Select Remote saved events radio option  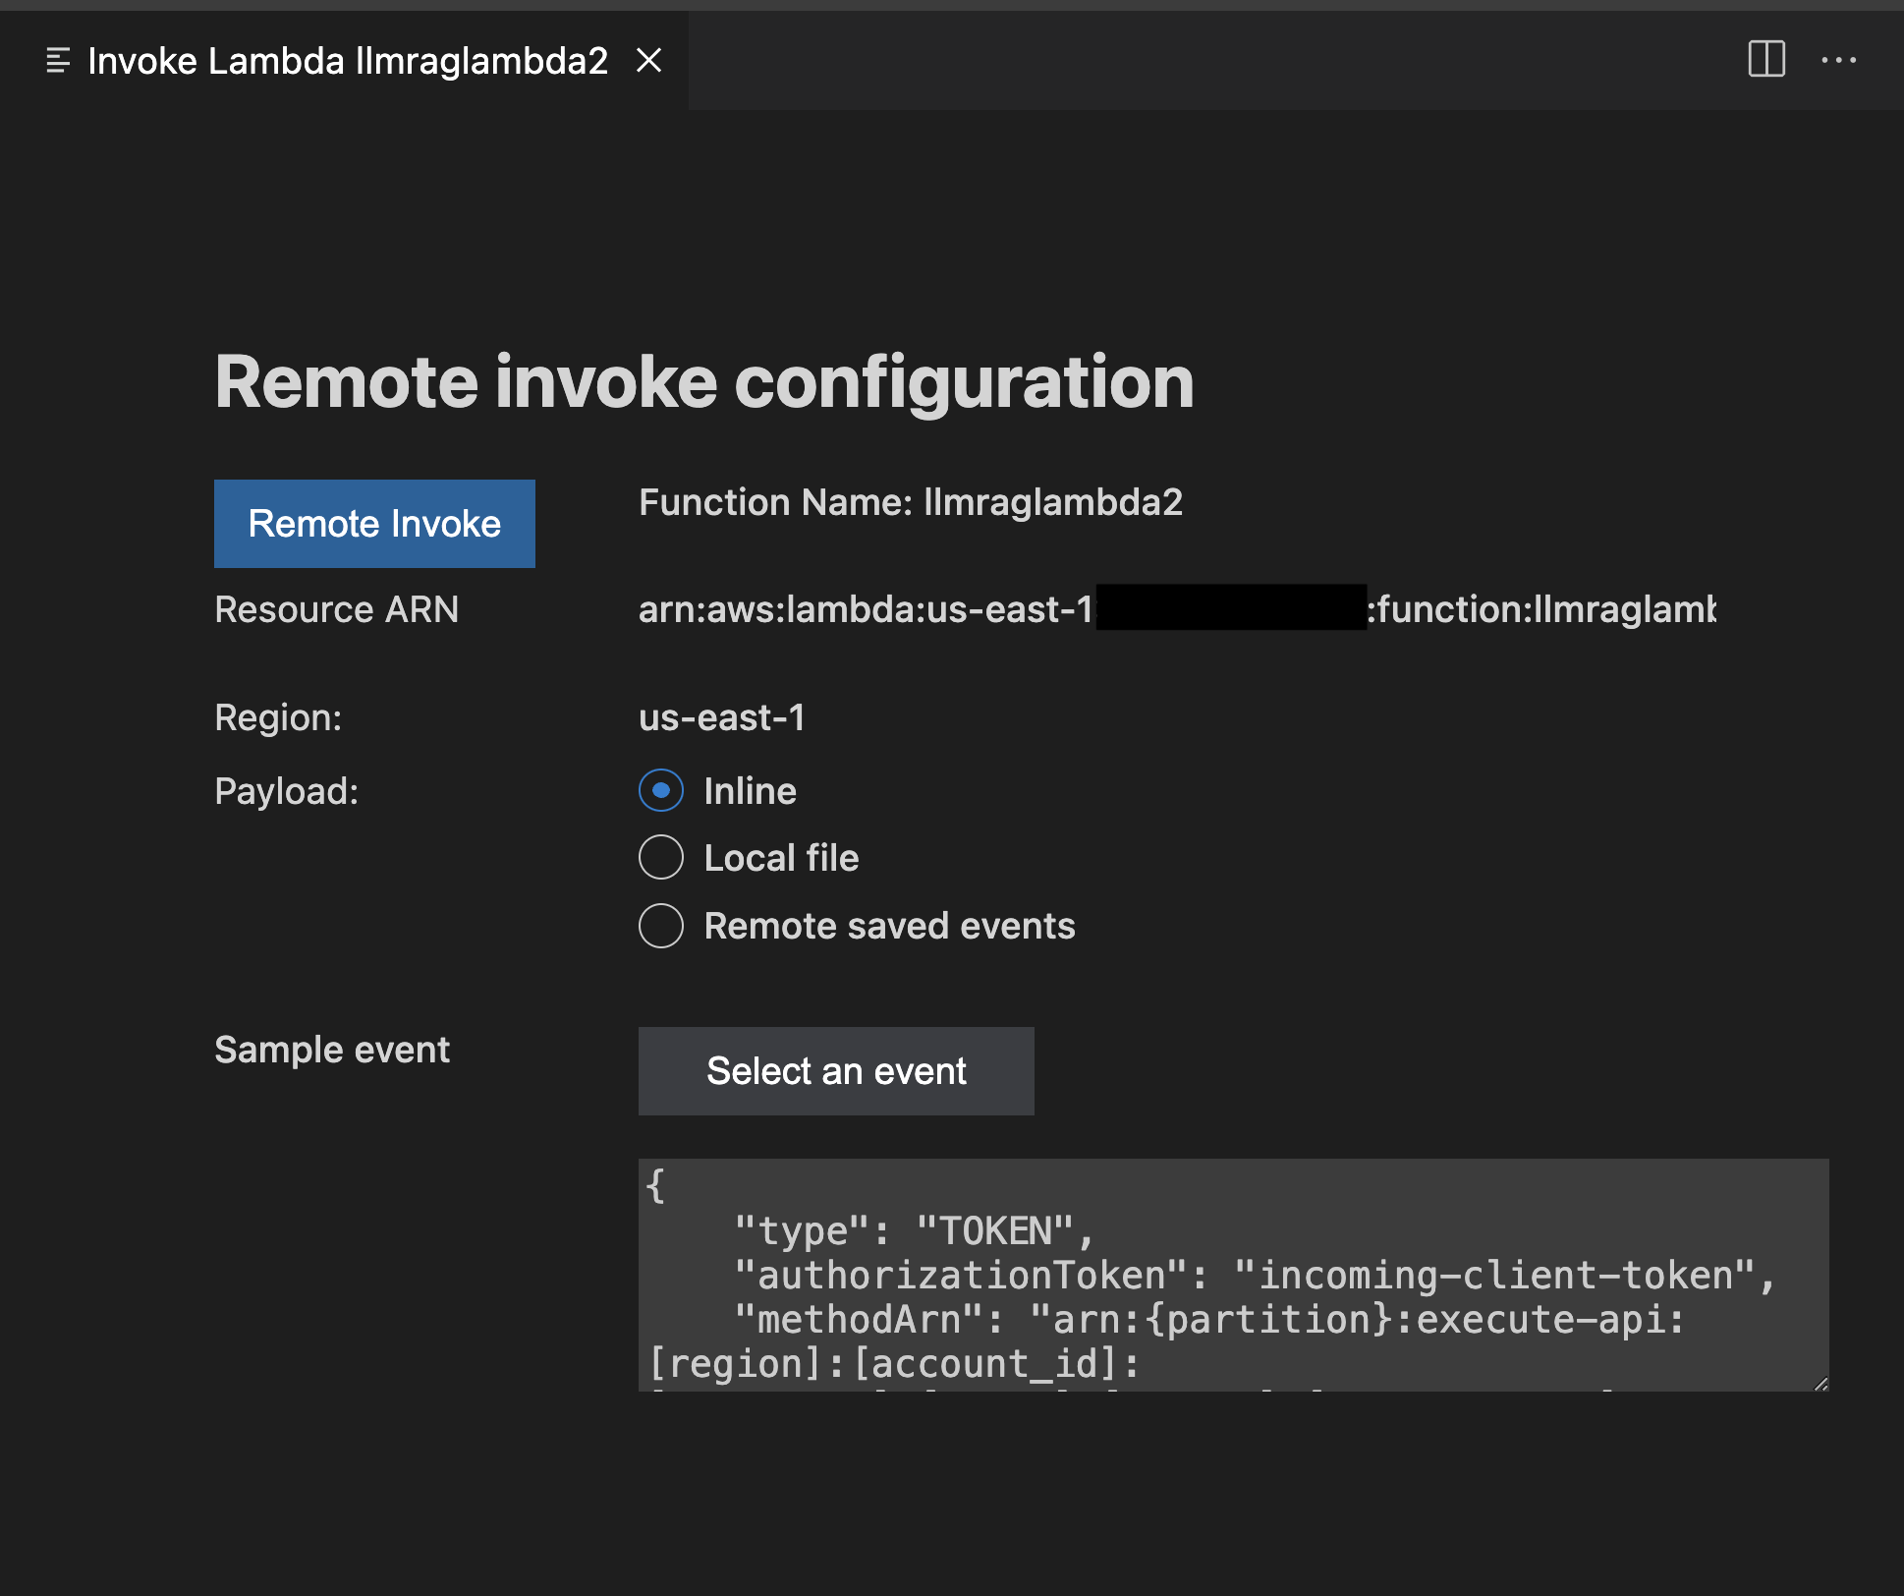[661, 926]
